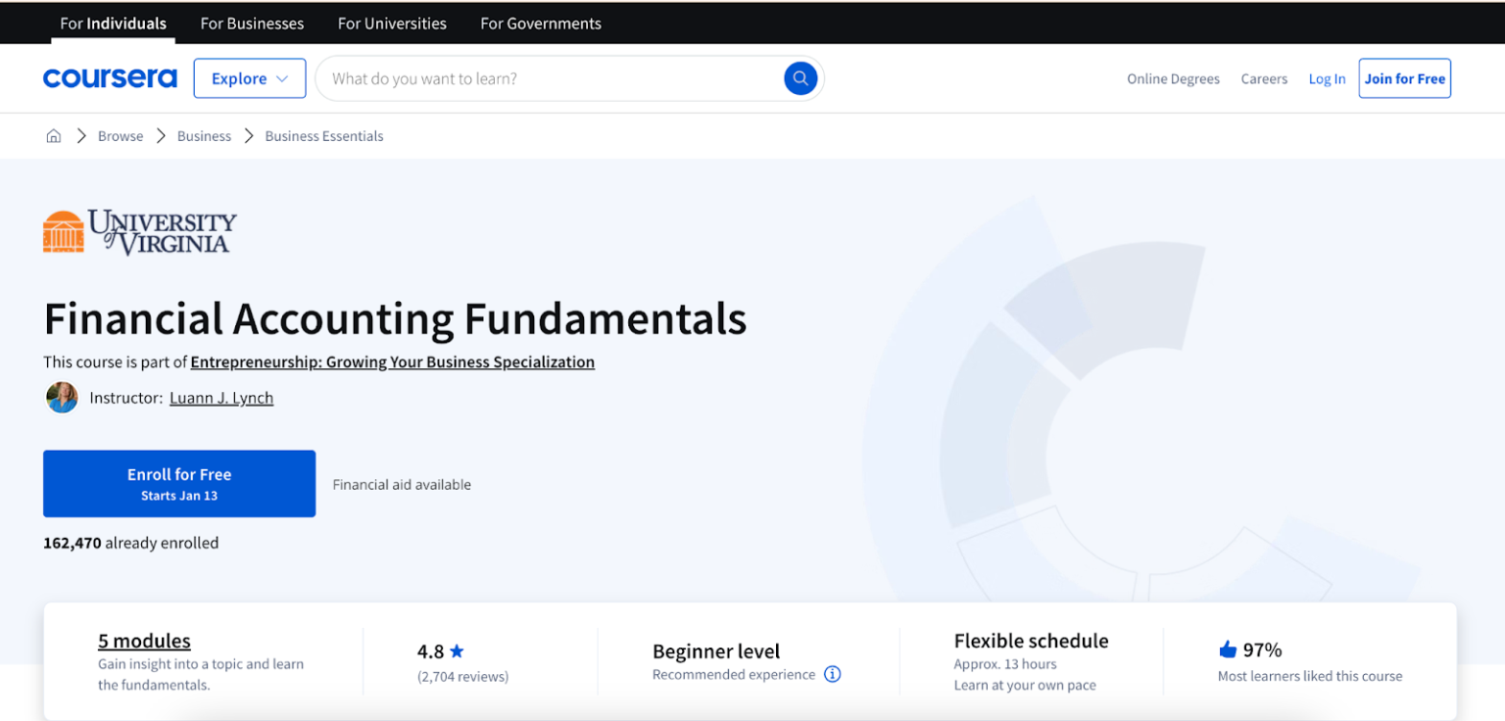Open the Recommended experience info icon
This screenshot has width=1505, height=721.
coord(832,674)
